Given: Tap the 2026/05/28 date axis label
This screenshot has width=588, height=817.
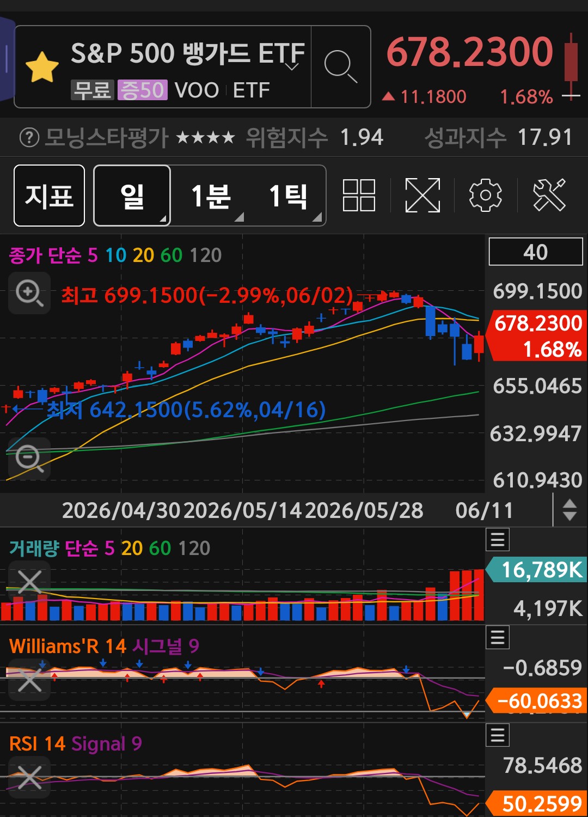Looking at the screenshot, I should click(364, 510).
